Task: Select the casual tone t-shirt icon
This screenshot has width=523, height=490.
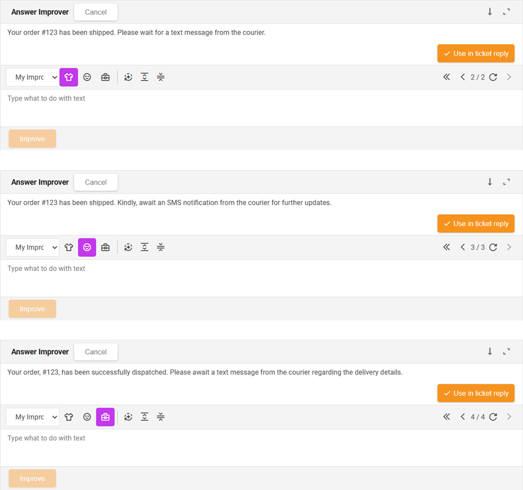Action: [68, 77]
